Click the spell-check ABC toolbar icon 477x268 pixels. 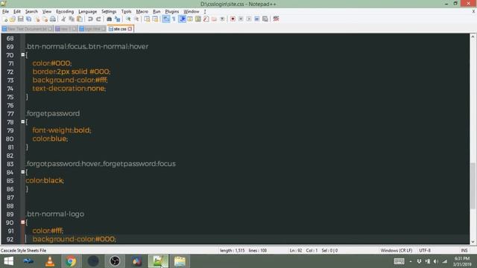coord(276,19)
